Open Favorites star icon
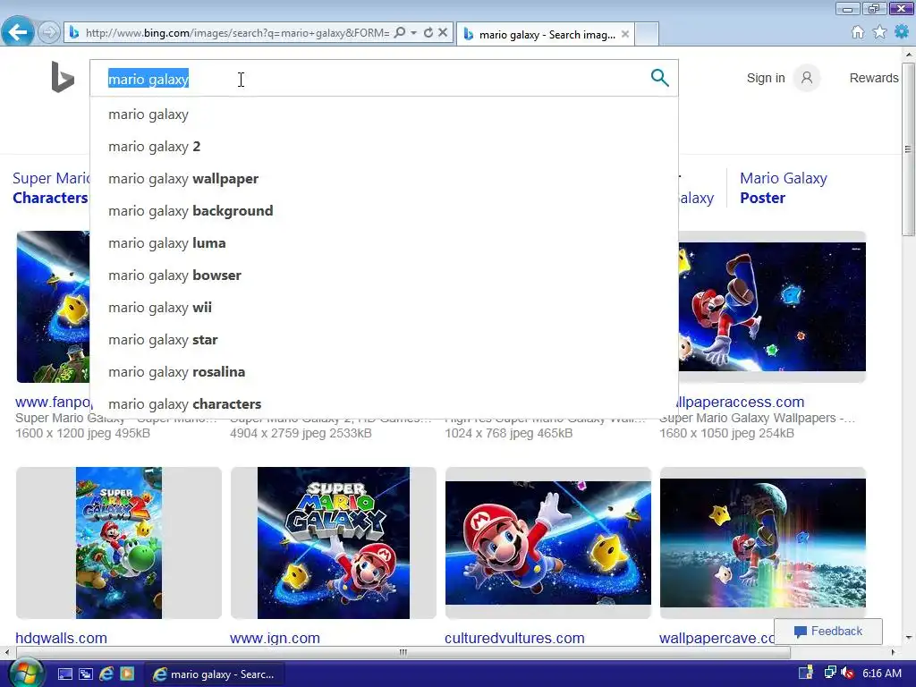916x687 pixels. pyautogui.click(x=879, y=32)
